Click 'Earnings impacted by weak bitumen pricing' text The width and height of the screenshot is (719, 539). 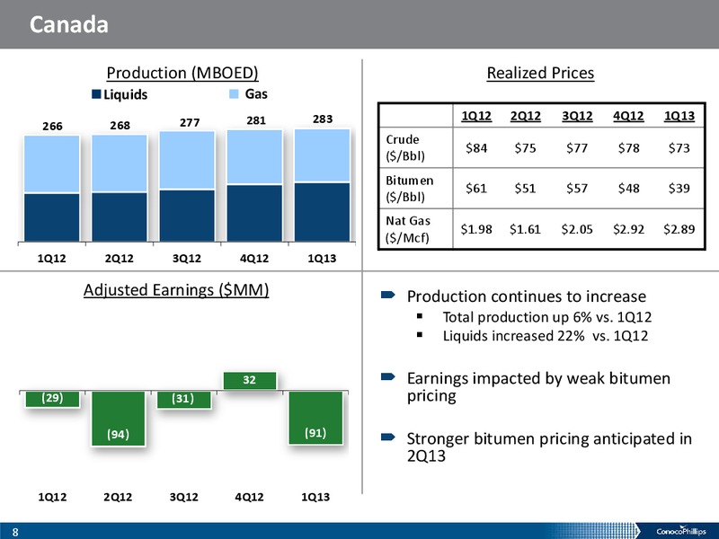click(538, 387)
